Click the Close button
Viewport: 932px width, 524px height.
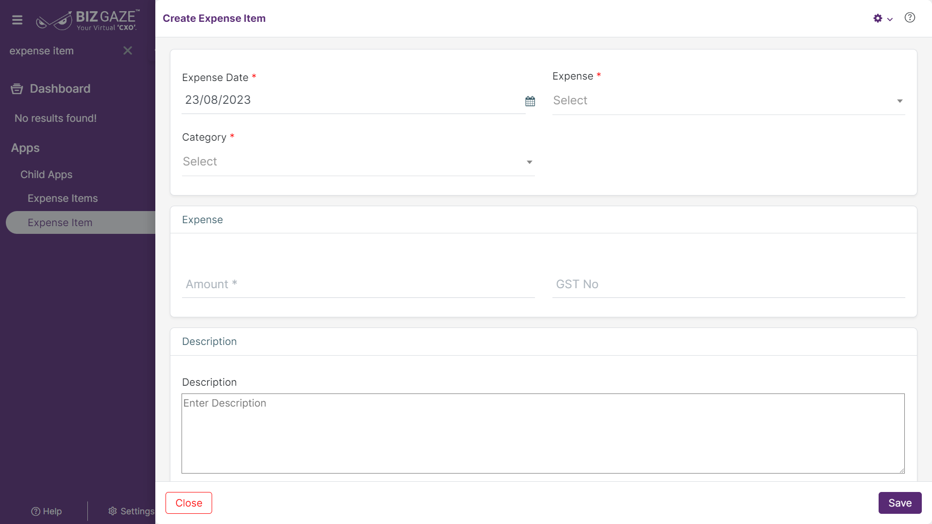pyautogui.click(x=189, y=503)
